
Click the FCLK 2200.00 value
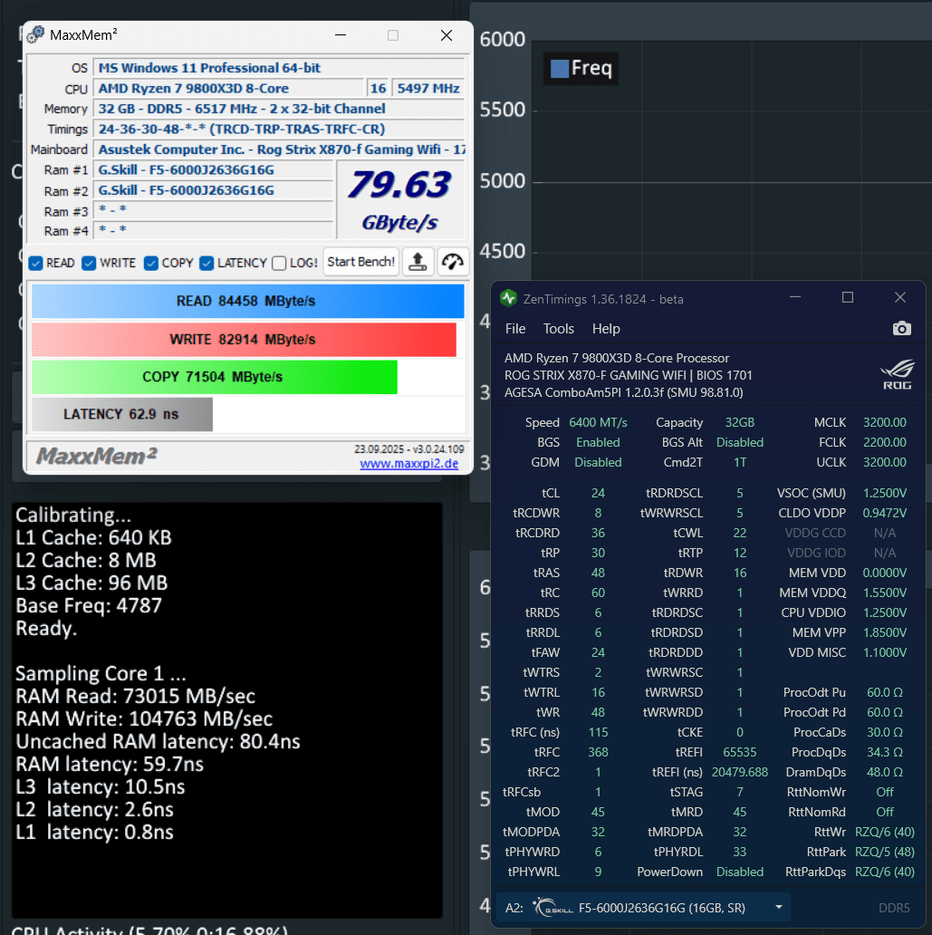(884, 442)
